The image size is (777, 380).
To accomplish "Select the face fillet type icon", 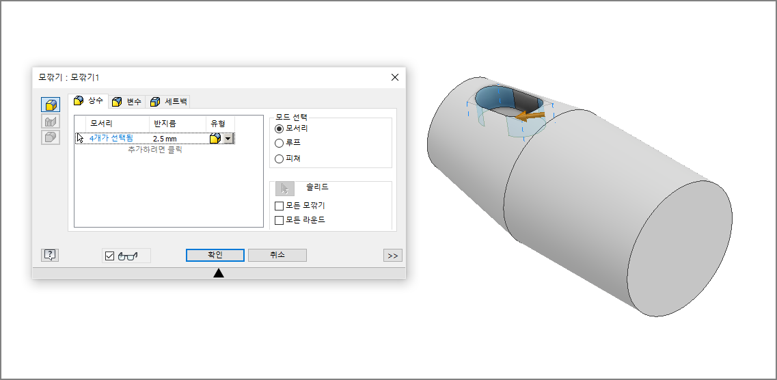I will click(51, 121).
